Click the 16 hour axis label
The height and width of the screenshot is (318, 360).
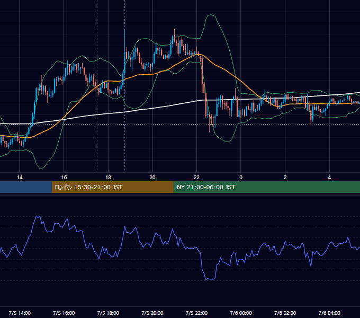click(x=64, y=178)
